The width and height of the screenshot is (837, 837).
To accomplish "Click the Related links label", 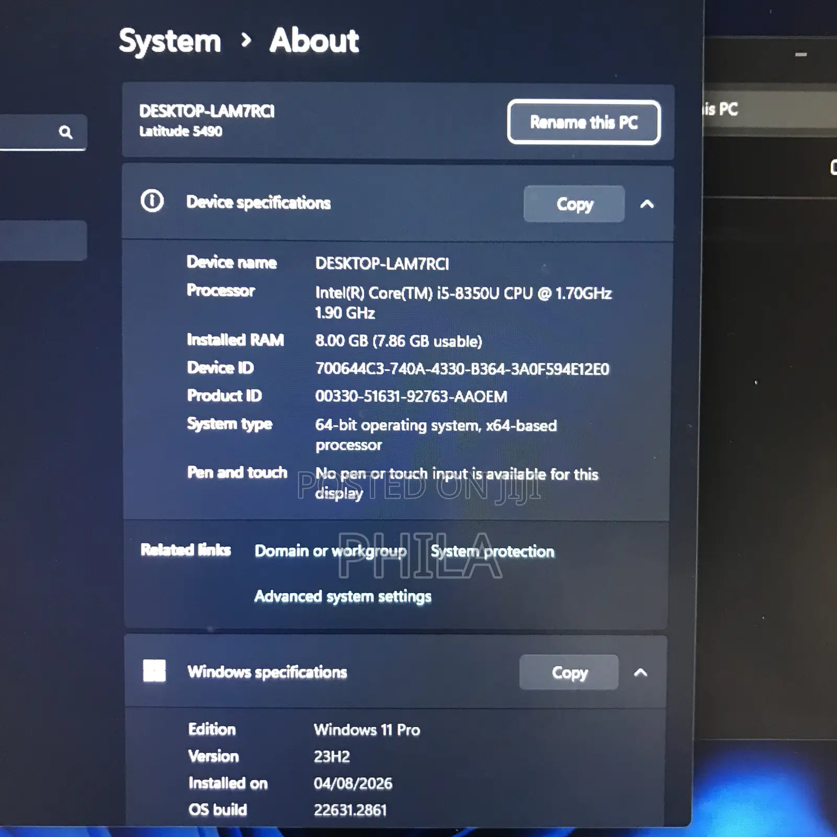I will point(186,550).
